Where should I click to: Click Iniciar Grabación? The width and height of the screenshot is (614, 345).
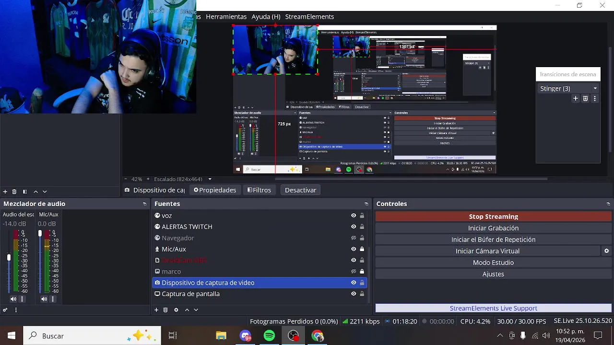[494, 228]
